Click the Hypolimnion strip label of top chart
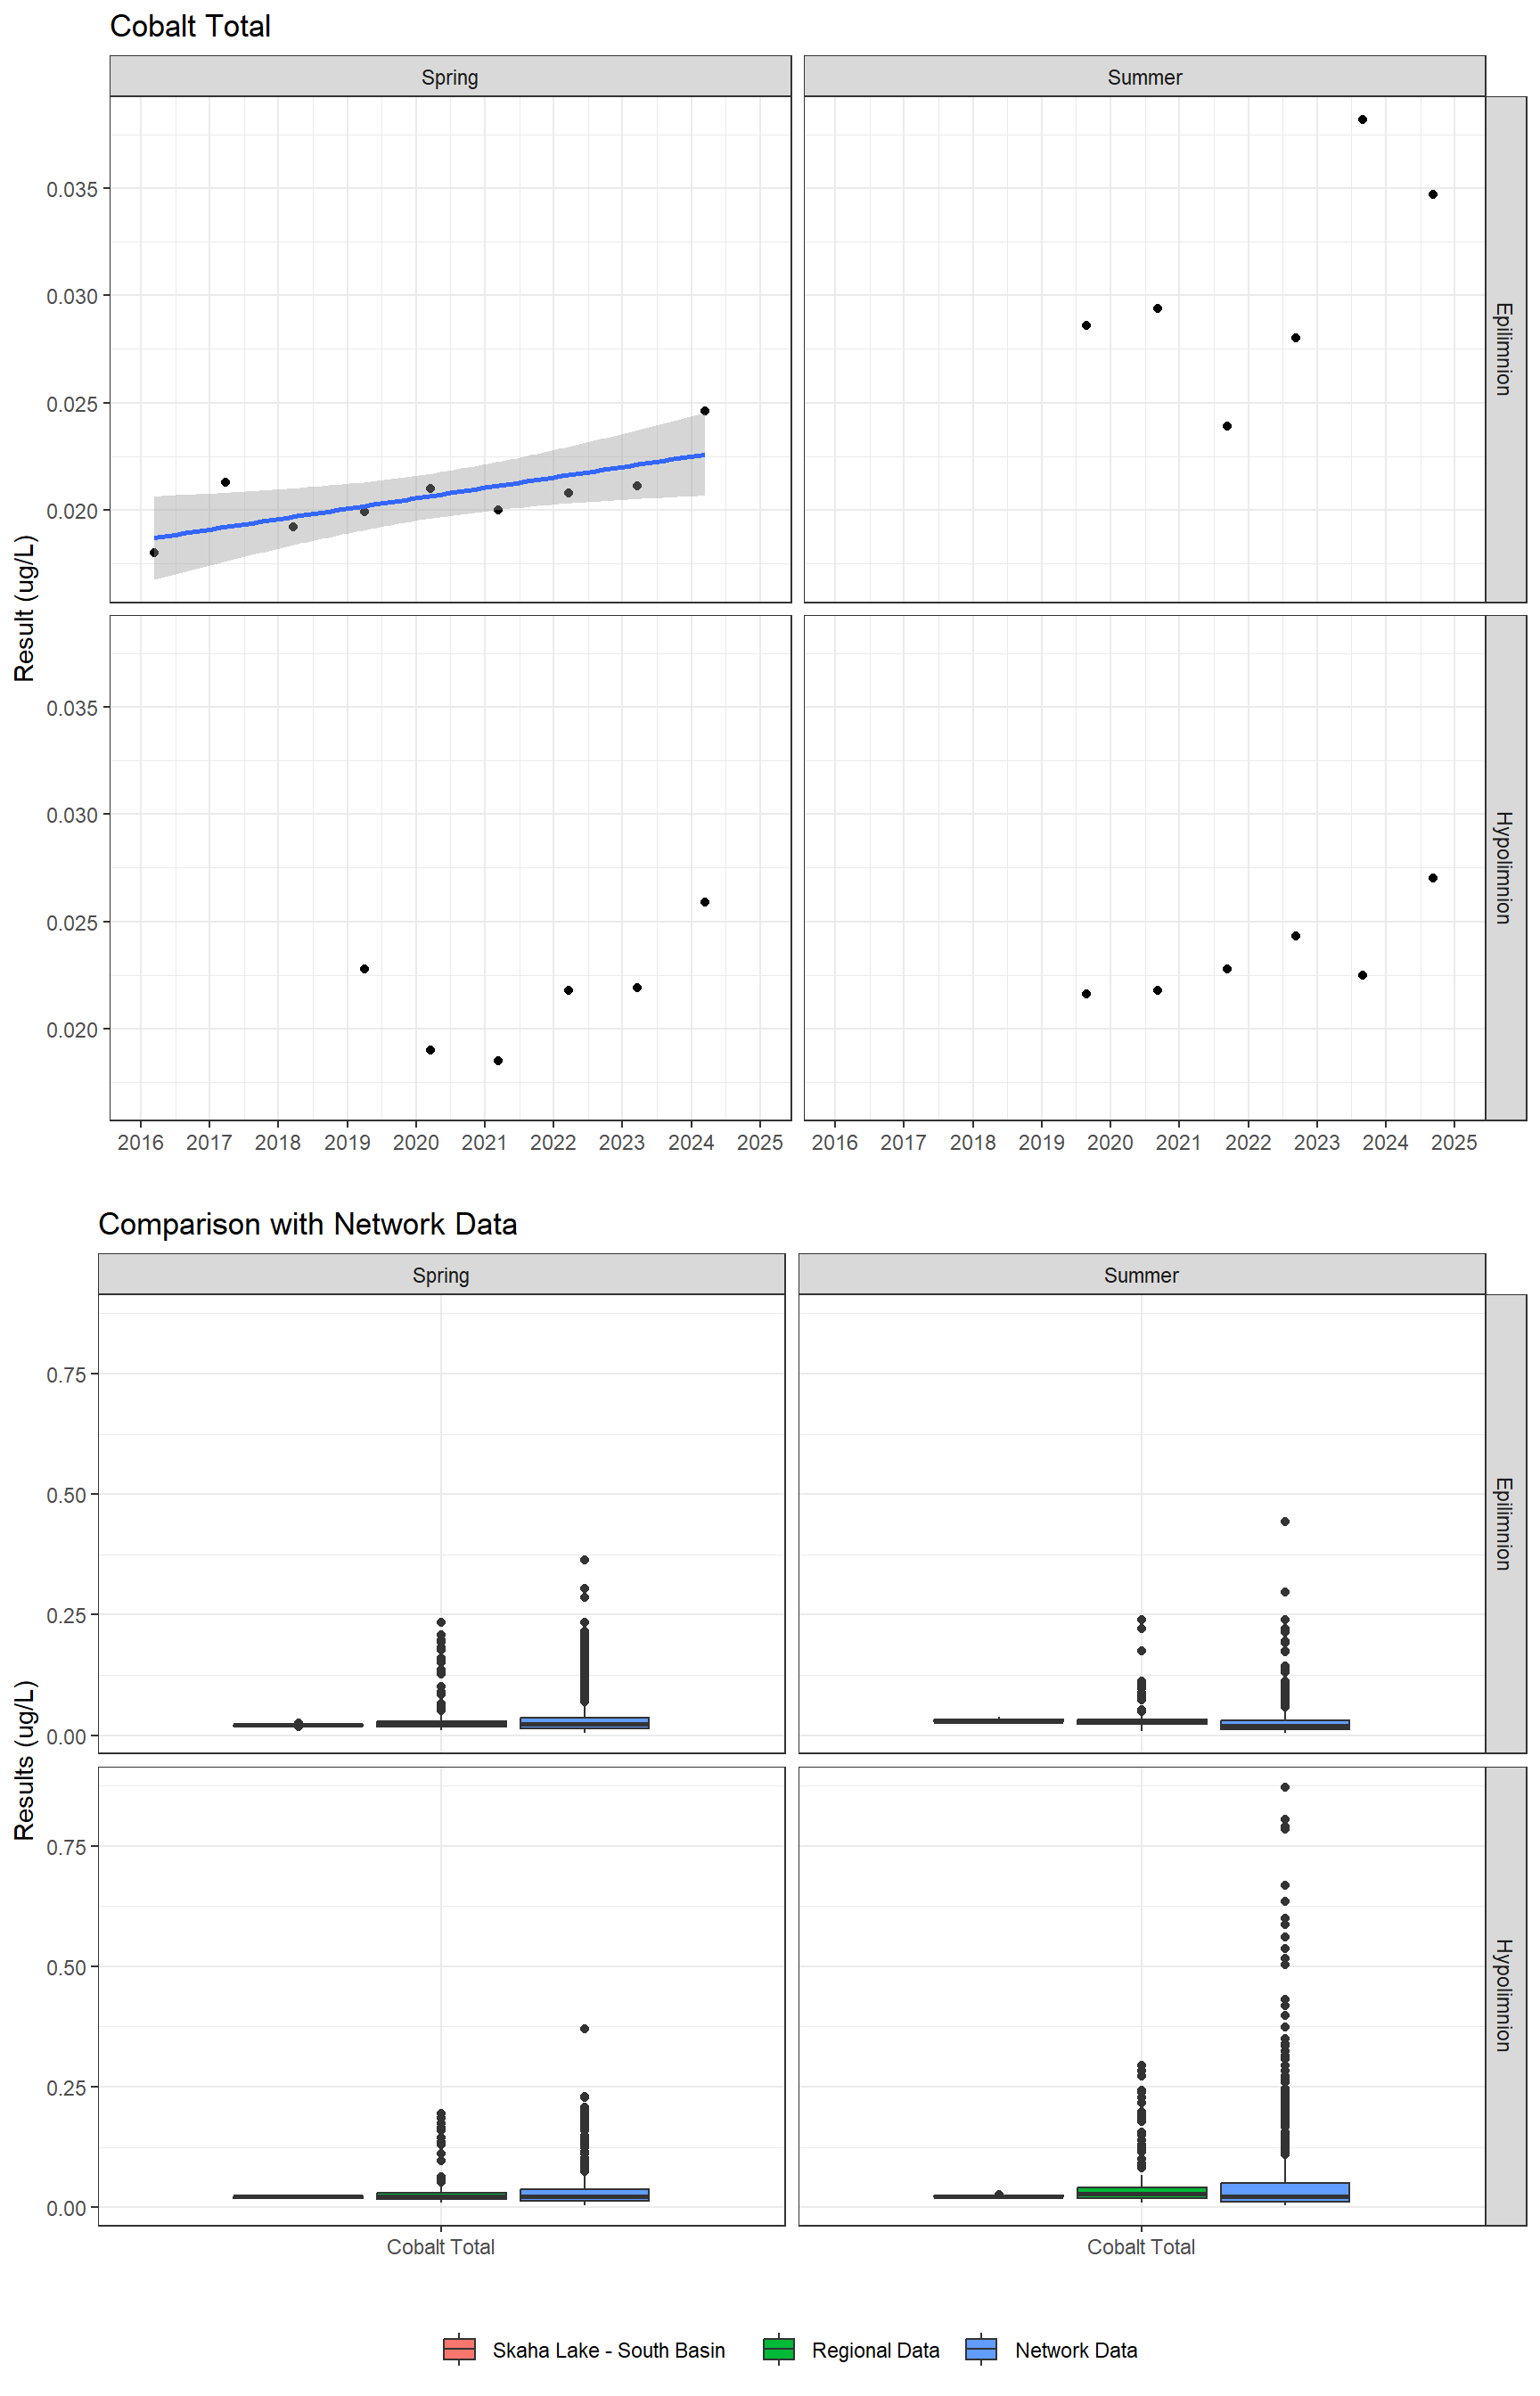This screenshot has width=1540, height=2396. [1505, 867]
